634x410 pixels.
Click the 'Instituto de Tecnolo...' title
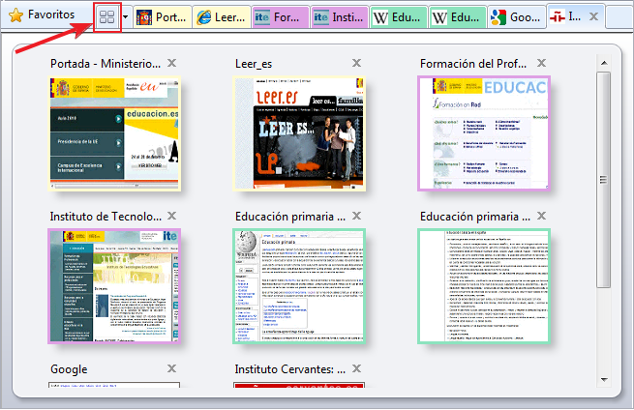pyautogui.click(x=106, y=217)
